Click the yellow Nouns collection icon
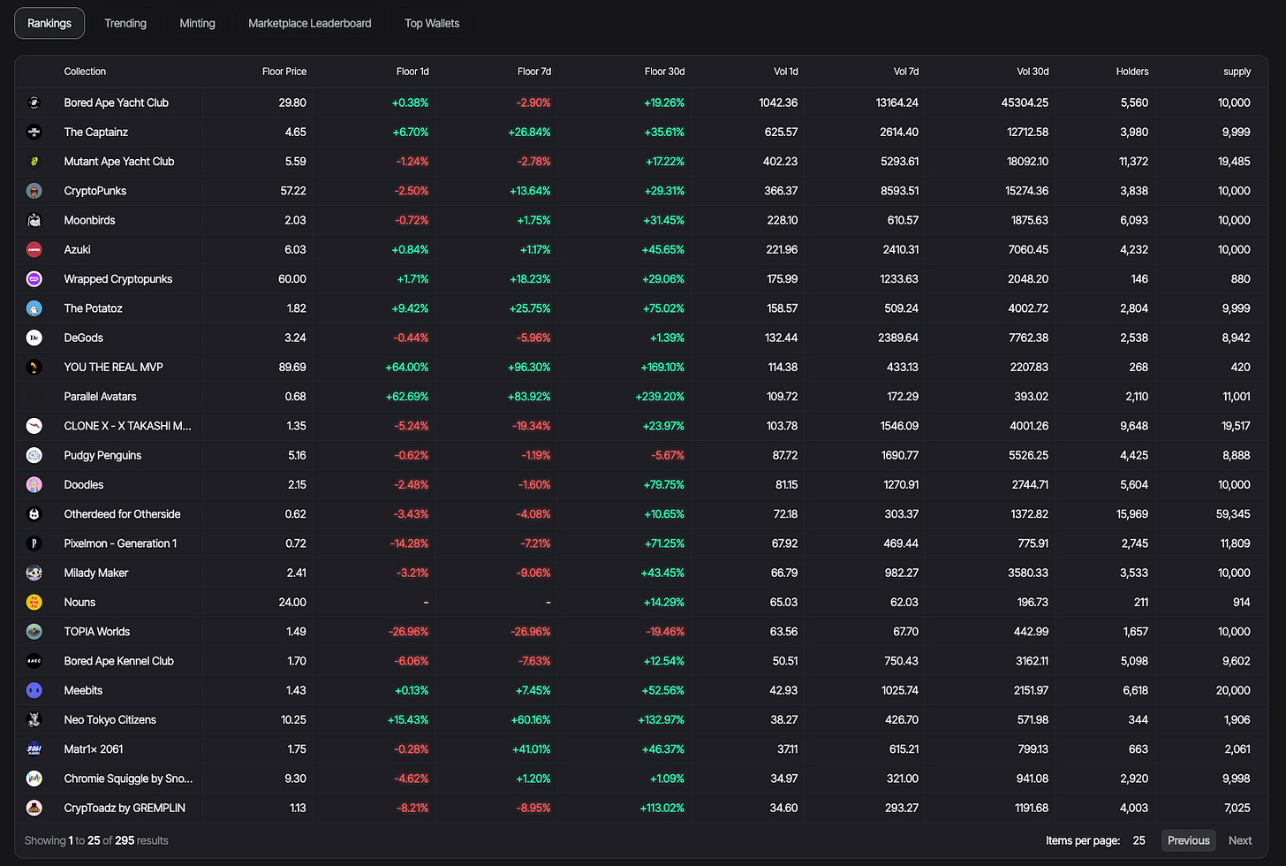The width and height of the screenshot is (1286, 866). tap(34, 602)
